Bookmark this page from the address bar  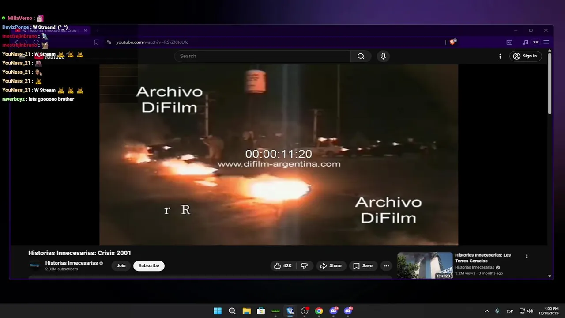(x=96, y=42)
